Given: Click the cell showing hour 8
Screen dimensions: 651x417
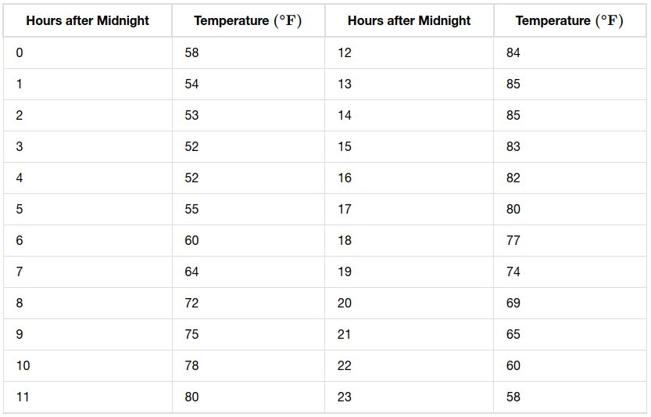Looking at the screenshot, I should (88, 303).
